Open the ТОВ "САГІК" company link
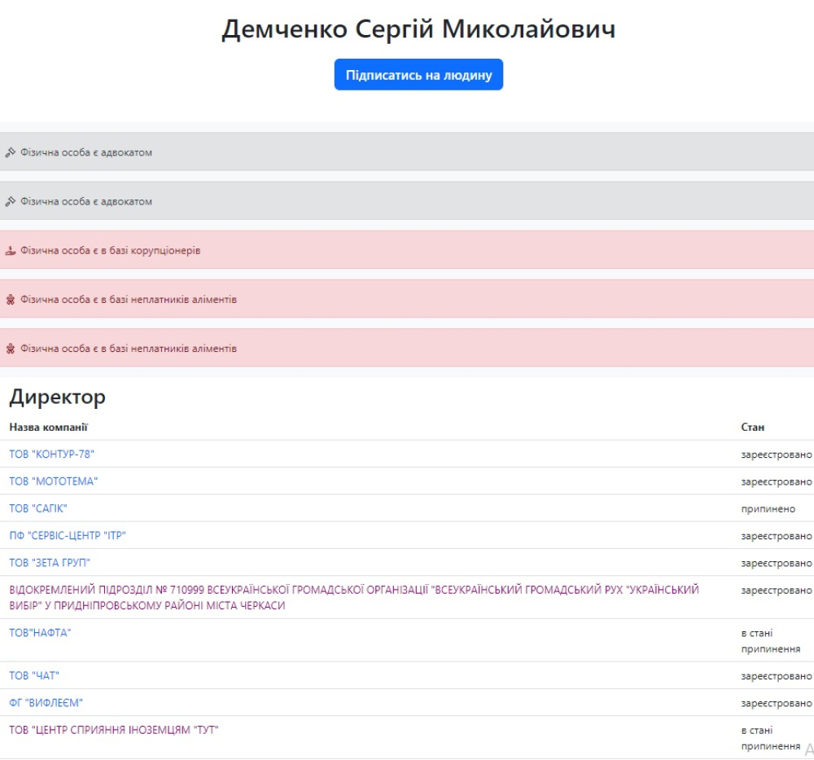The image size is (814, 760). tap(38, 508)
